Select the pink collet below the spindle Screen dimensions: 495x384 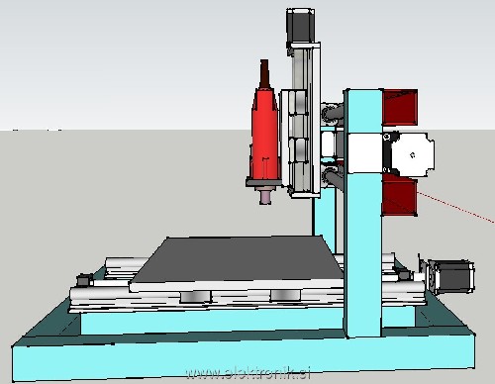click(x=267, y=197)
